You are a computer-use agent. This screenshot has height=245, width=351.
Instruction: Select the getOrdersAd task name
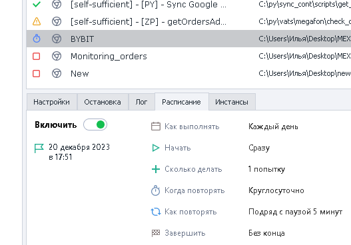[x=148, y=22]
